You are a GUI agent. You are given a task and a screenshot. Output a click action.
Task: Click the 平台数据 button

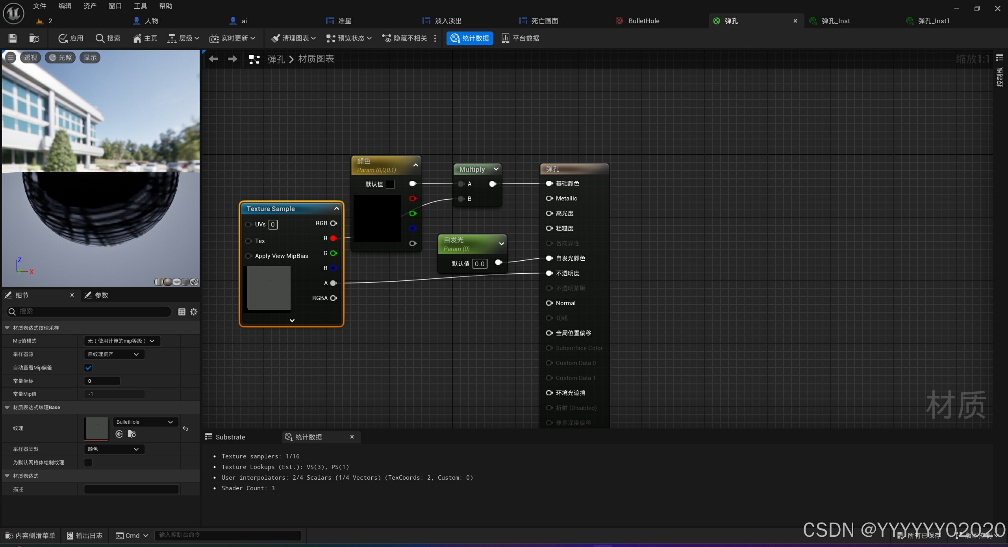(520, 38)
